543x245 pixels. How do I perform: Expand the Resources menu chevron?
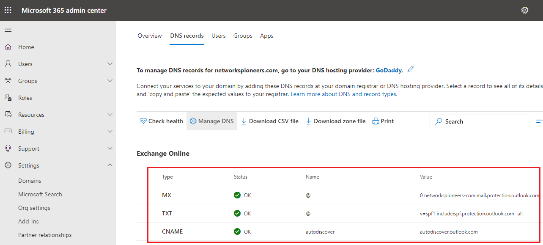(110, 115)
